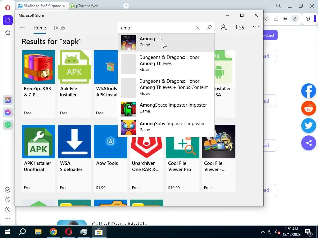Click the Microsoft Store back arrow
The image size is (318, 238).
point(22,28)
